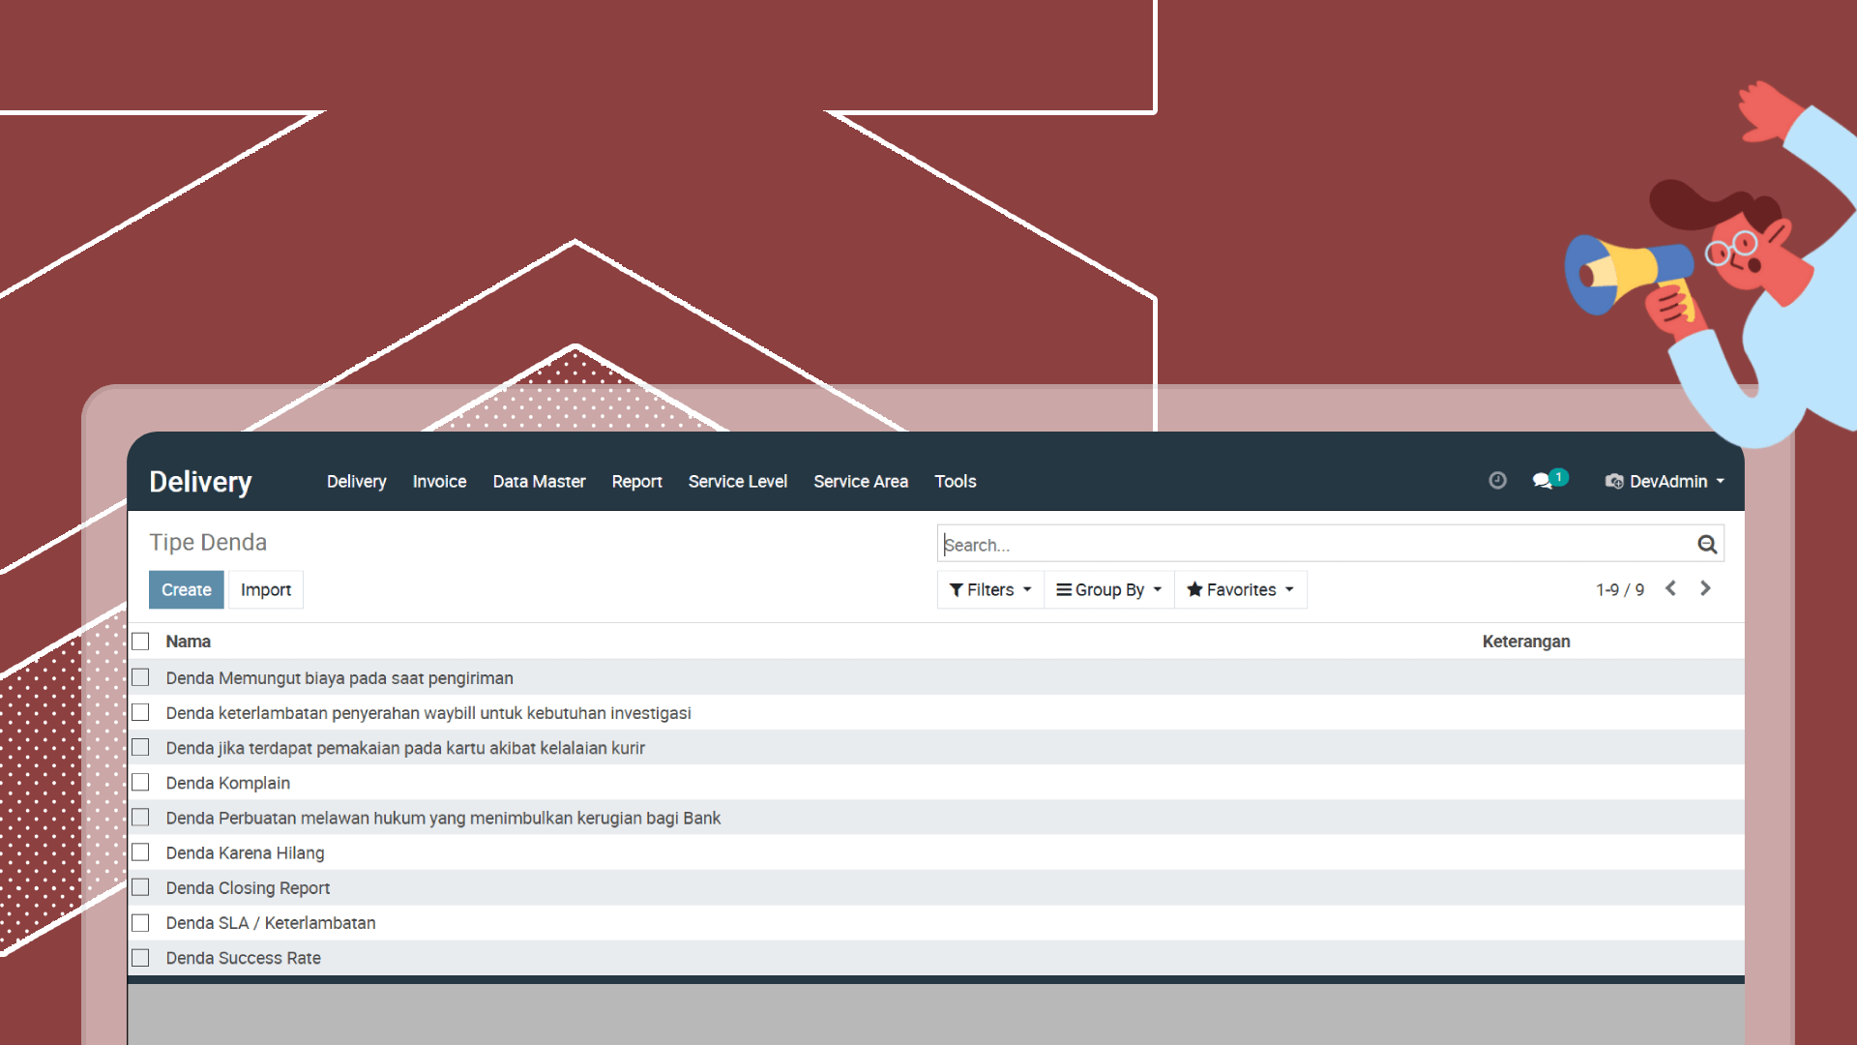Open the conversations chat bubble icon
Image resolution: width=1857 pixels, height=1045 pixels.
(1543, 481)
